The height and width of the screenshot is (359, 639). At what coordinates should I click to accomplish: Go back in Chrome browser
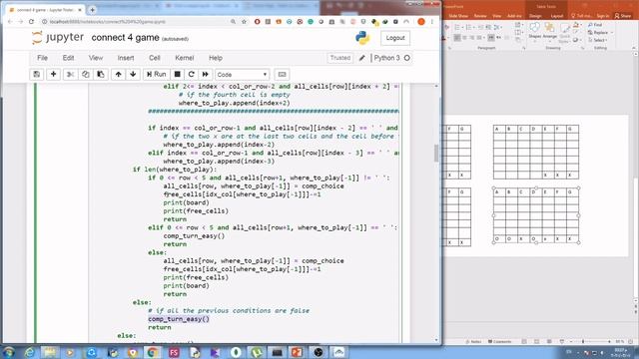(x=10, y=22)
